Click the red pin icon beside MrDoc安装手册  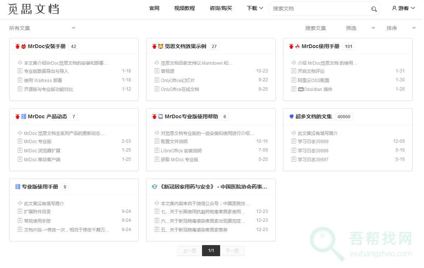click(x=17, y=47)
